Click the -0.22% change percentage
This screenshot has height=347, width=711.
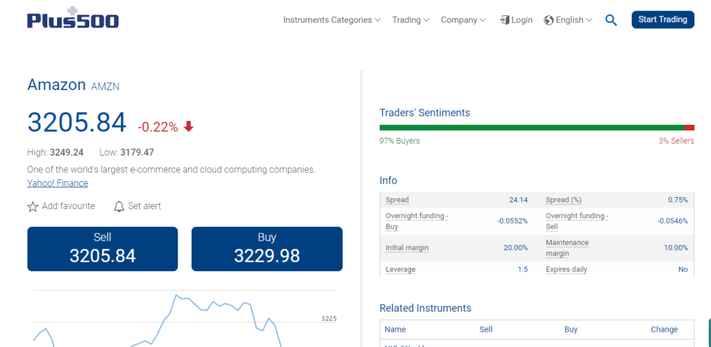158,127
